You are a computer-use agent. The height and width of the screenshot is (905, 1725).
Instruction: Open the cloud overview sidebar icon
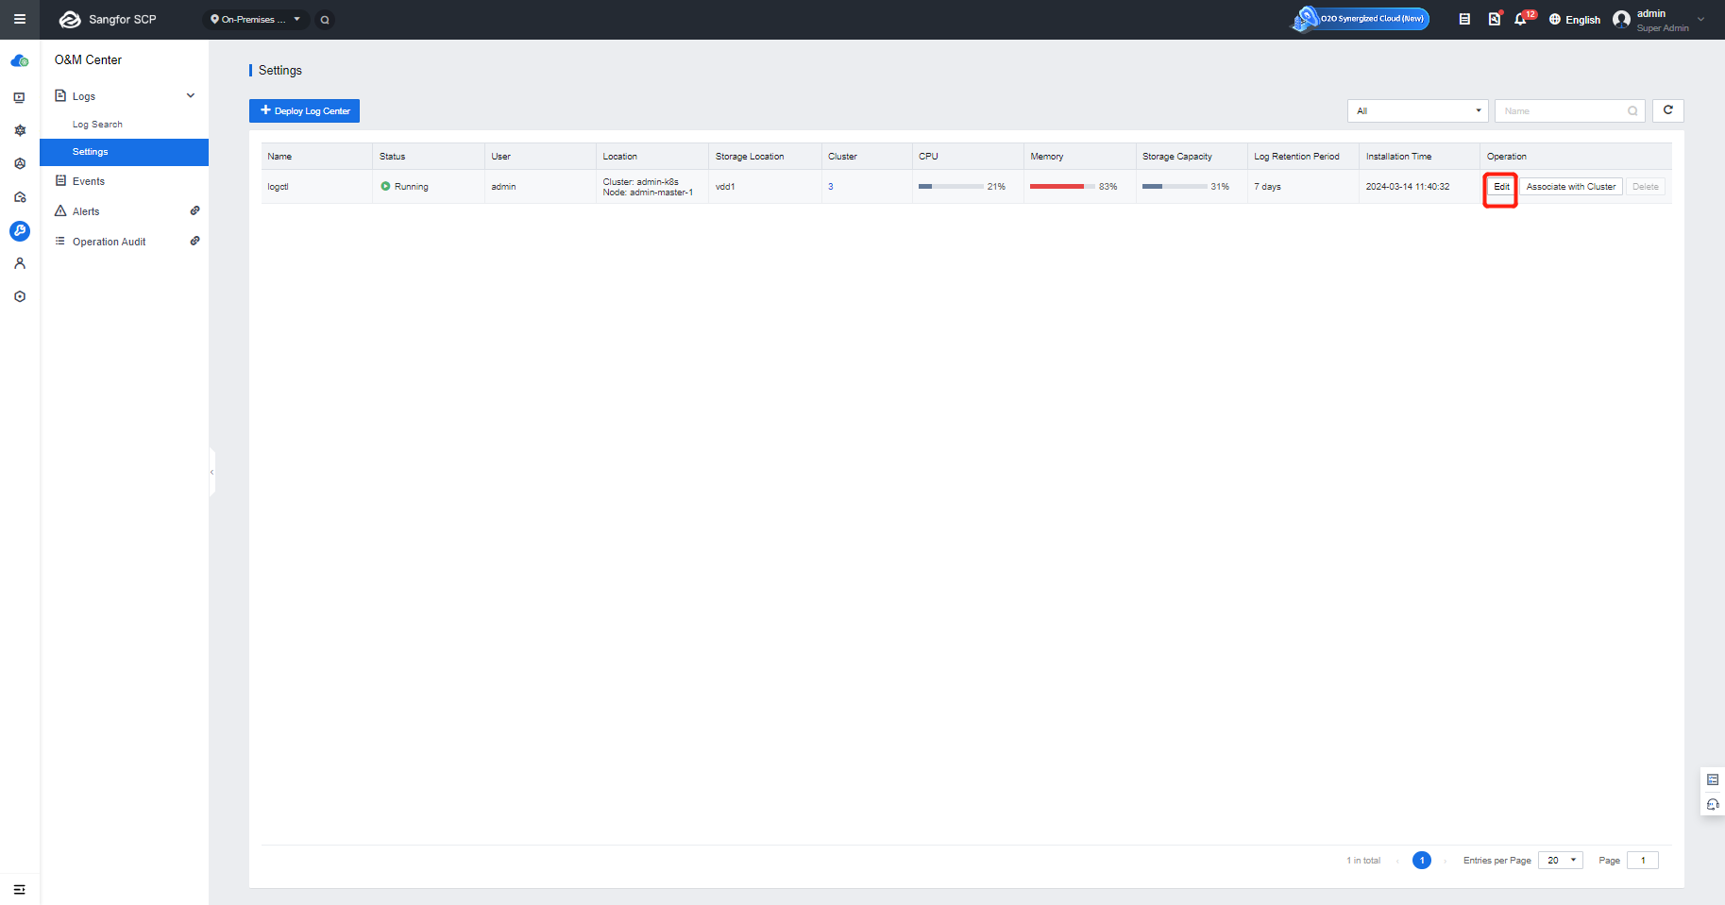point(20,61)
